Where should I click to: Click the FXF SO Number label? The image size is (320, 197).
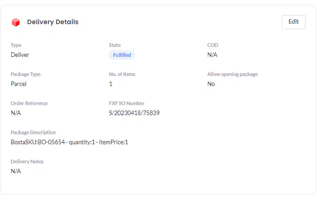click(x=127, y=103)
